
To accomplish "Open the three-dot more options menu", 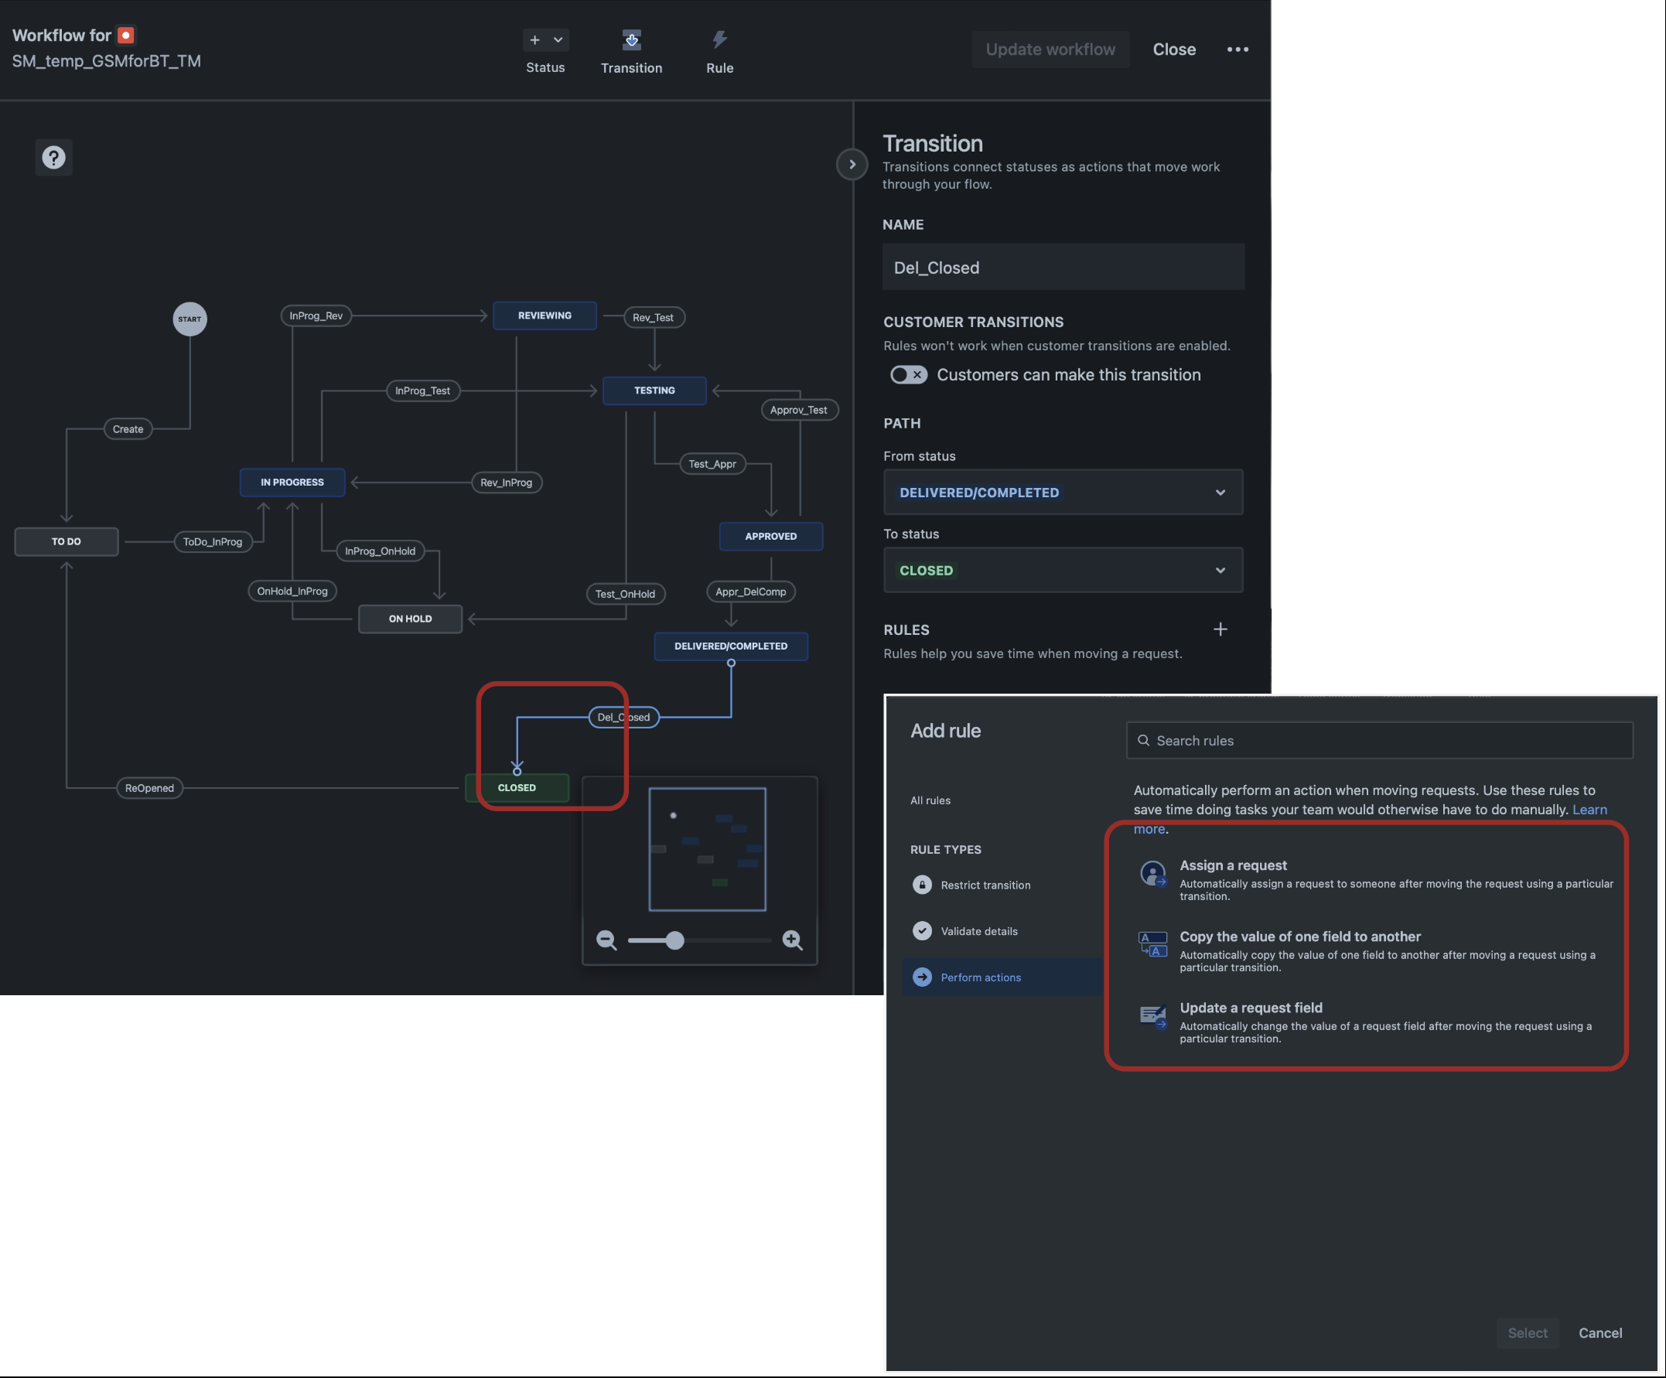I will (x=1237, y=49).
